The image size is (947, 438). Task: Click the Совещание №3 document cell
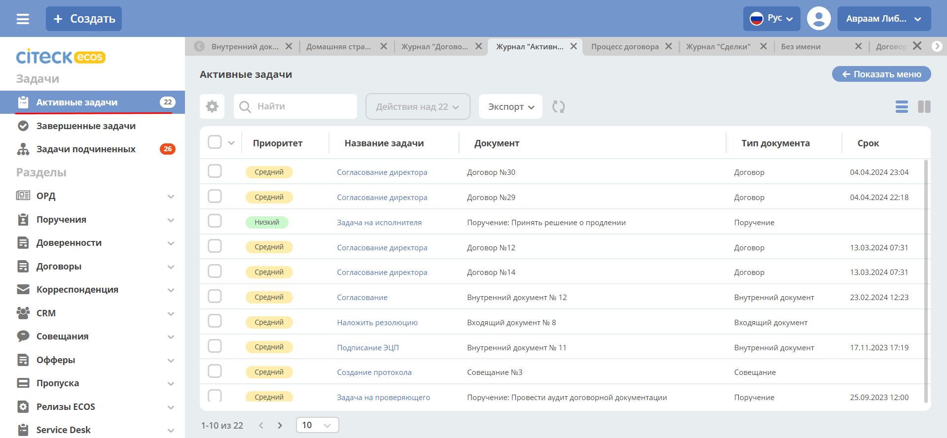click(495, 372)
